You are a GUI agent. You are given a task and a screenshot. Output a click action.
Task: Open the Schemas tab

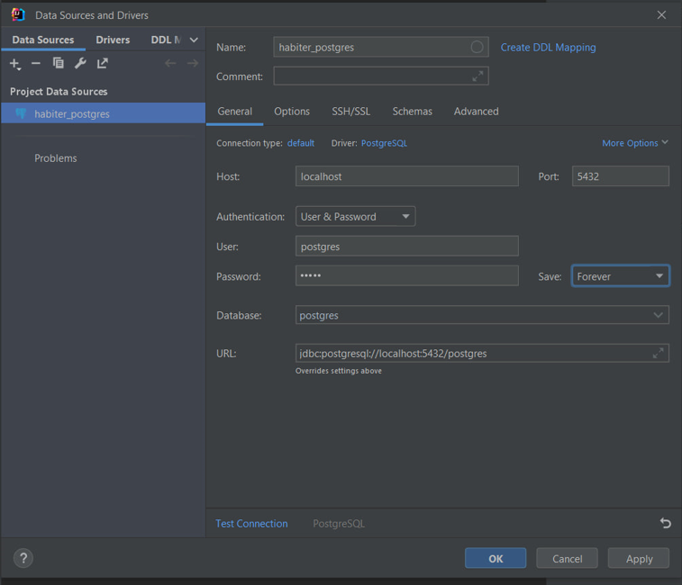click(413, 112)
